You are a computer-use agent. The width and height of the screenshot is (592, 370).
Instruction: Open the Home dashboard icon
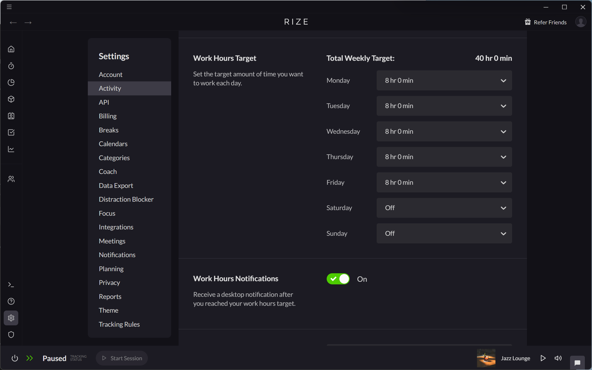tap(11, 49)
